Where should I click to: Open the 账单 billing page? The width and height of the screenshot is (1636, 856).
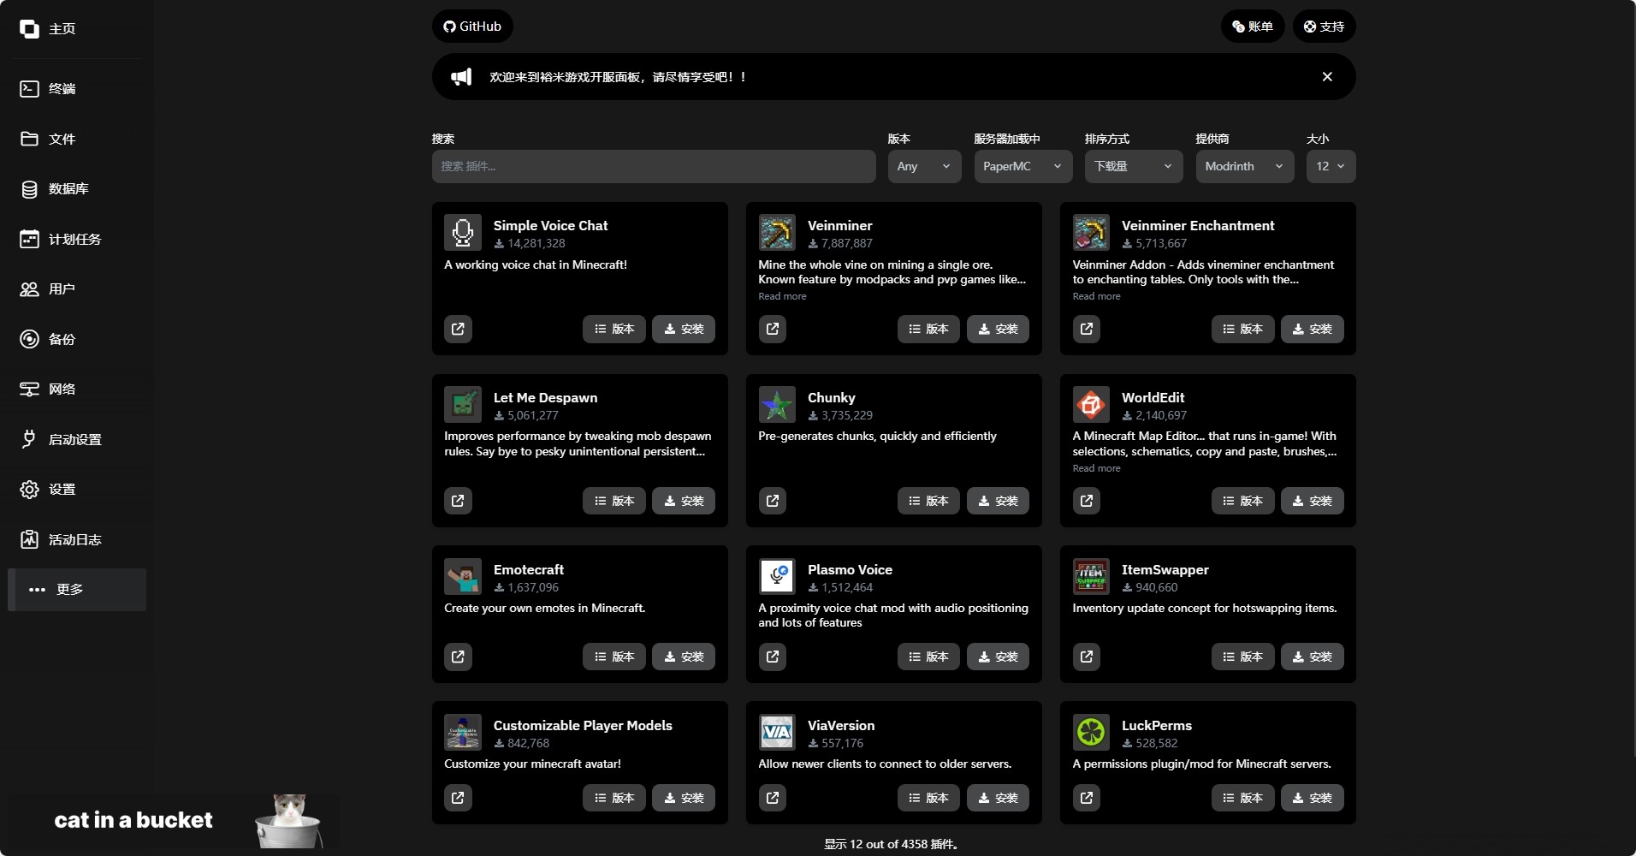pos(1253,27)
